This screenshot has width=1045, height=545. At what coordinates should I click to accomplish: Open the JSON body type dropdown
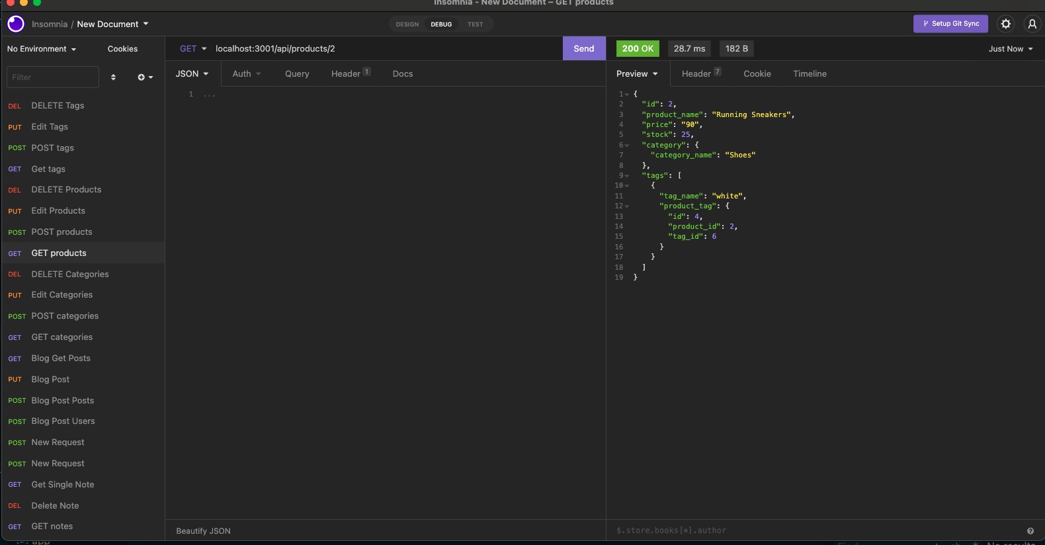click(192, 74)
